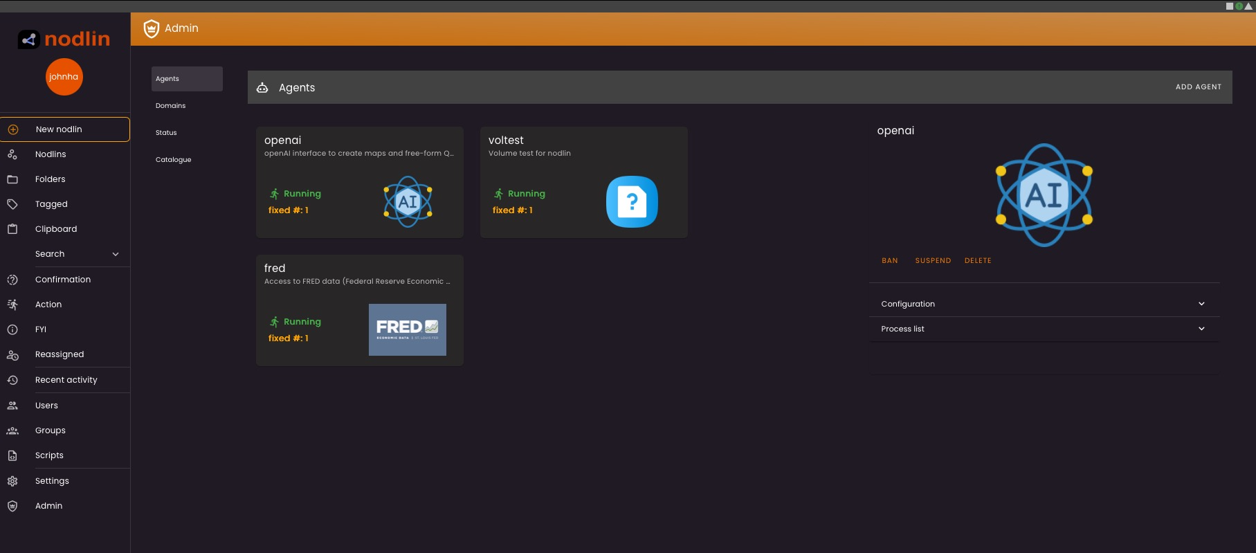1256x553 pixels.
Task: Click the Recent activity history icon
Action: [x=12, y=380]
